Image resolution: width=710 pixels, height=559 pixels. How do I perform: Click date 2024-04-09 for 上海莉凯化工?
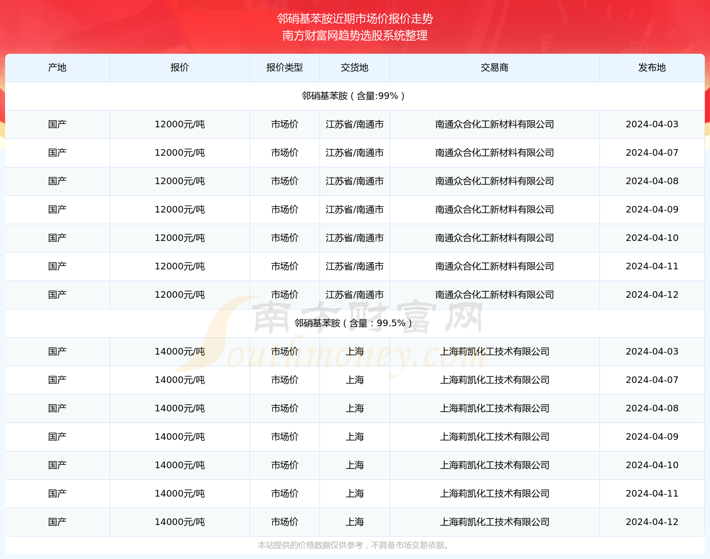[652, 437]
